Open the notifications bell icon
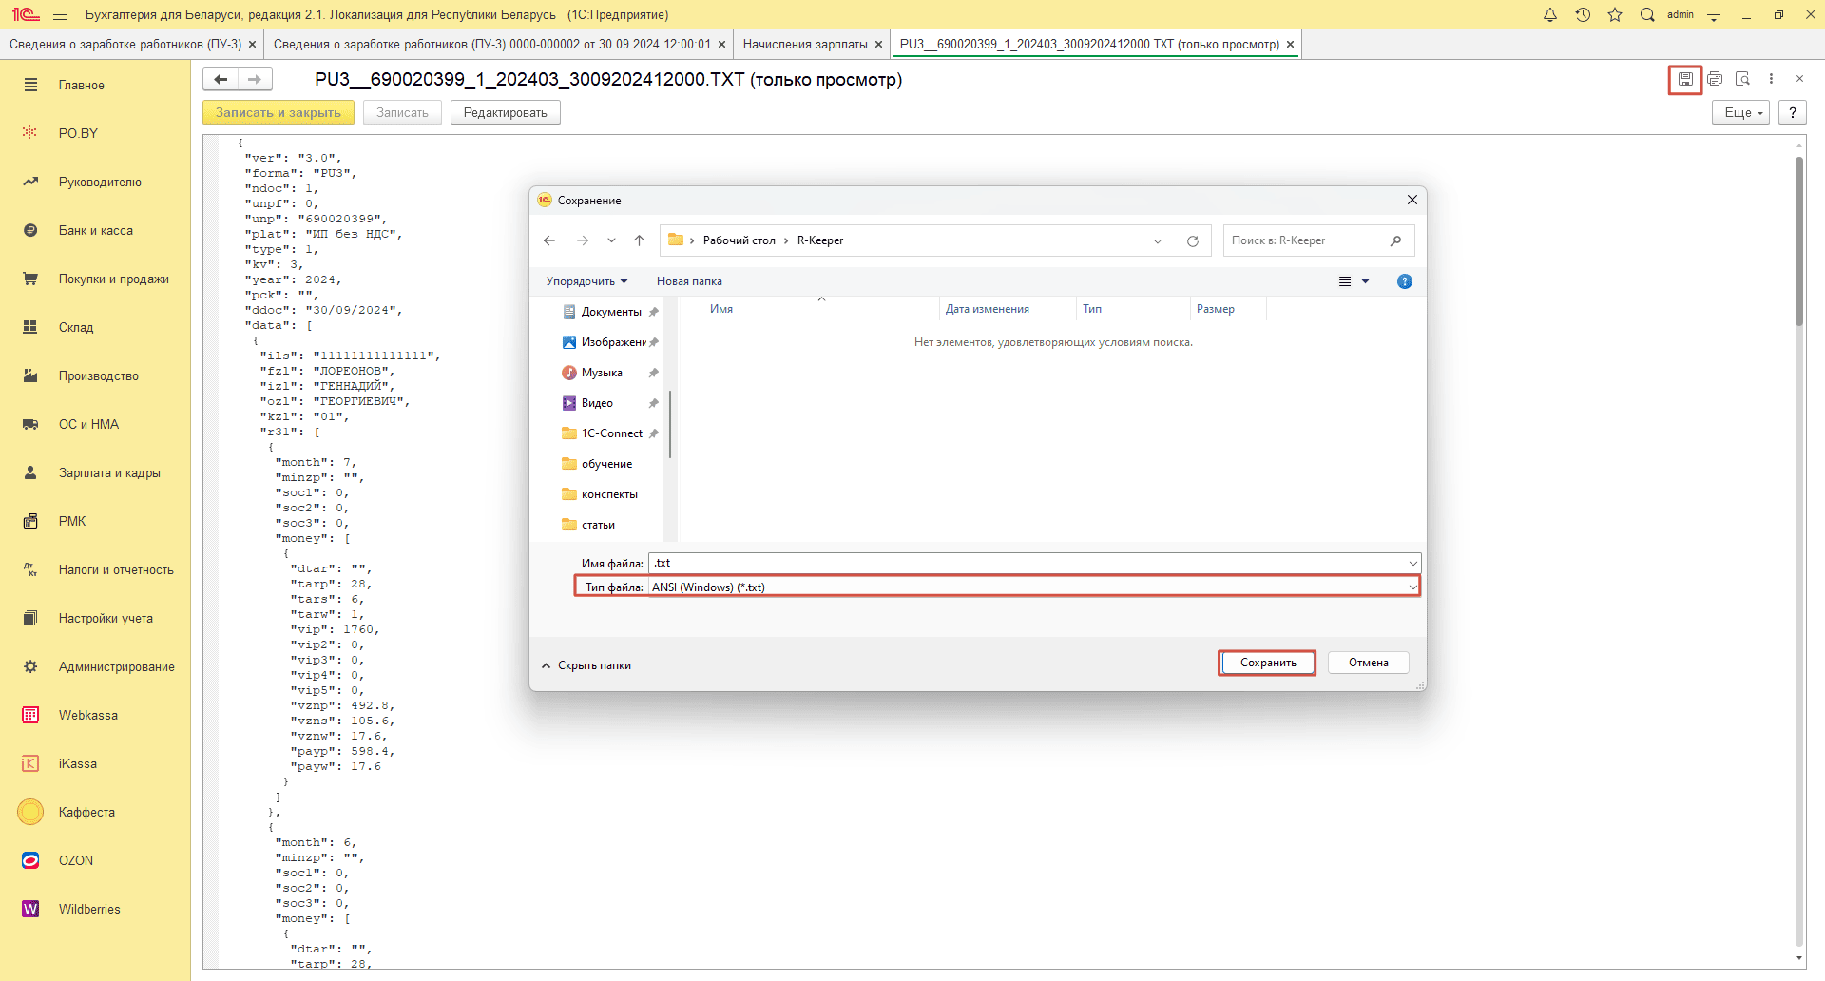The height and width of the screenshot is (981, 1825). 1550,15
